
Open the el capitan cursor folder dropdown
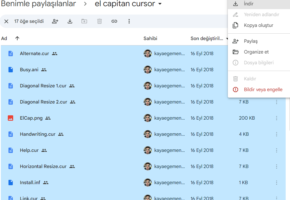click(160, 4)
